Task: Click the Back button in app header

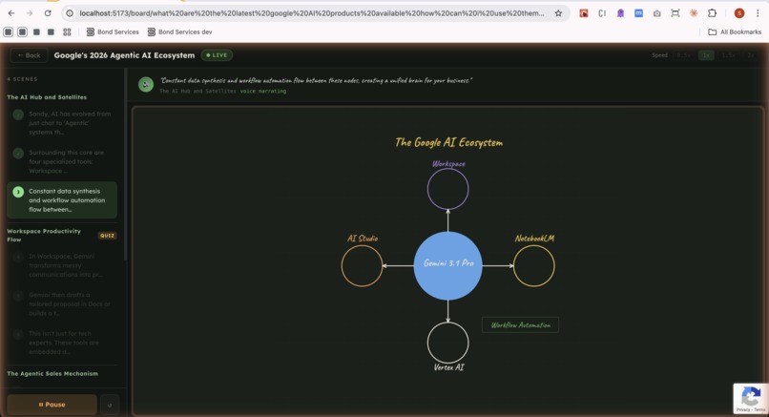Action: pyautogui.click(x=29, y=55)
